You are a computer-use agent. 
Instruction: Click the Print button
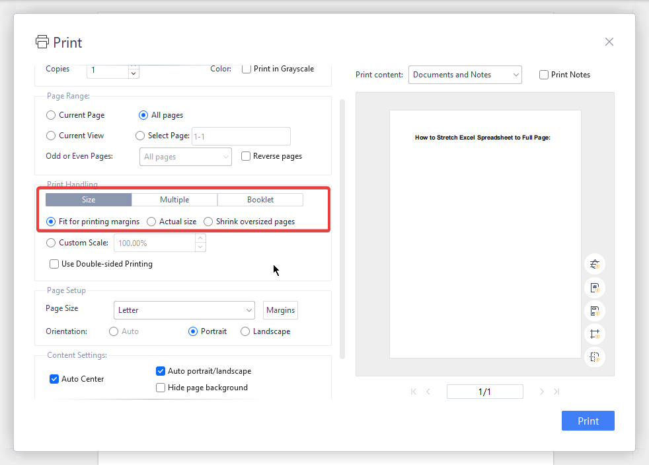(x=588, y=421)
